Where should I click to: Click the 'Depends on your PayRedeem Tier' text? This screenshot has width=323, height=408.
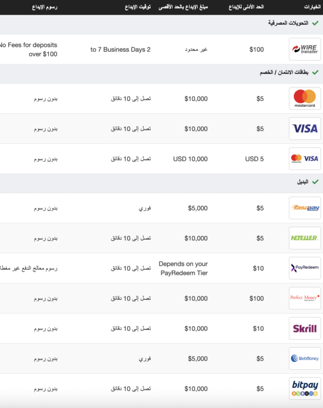point(183,268)
